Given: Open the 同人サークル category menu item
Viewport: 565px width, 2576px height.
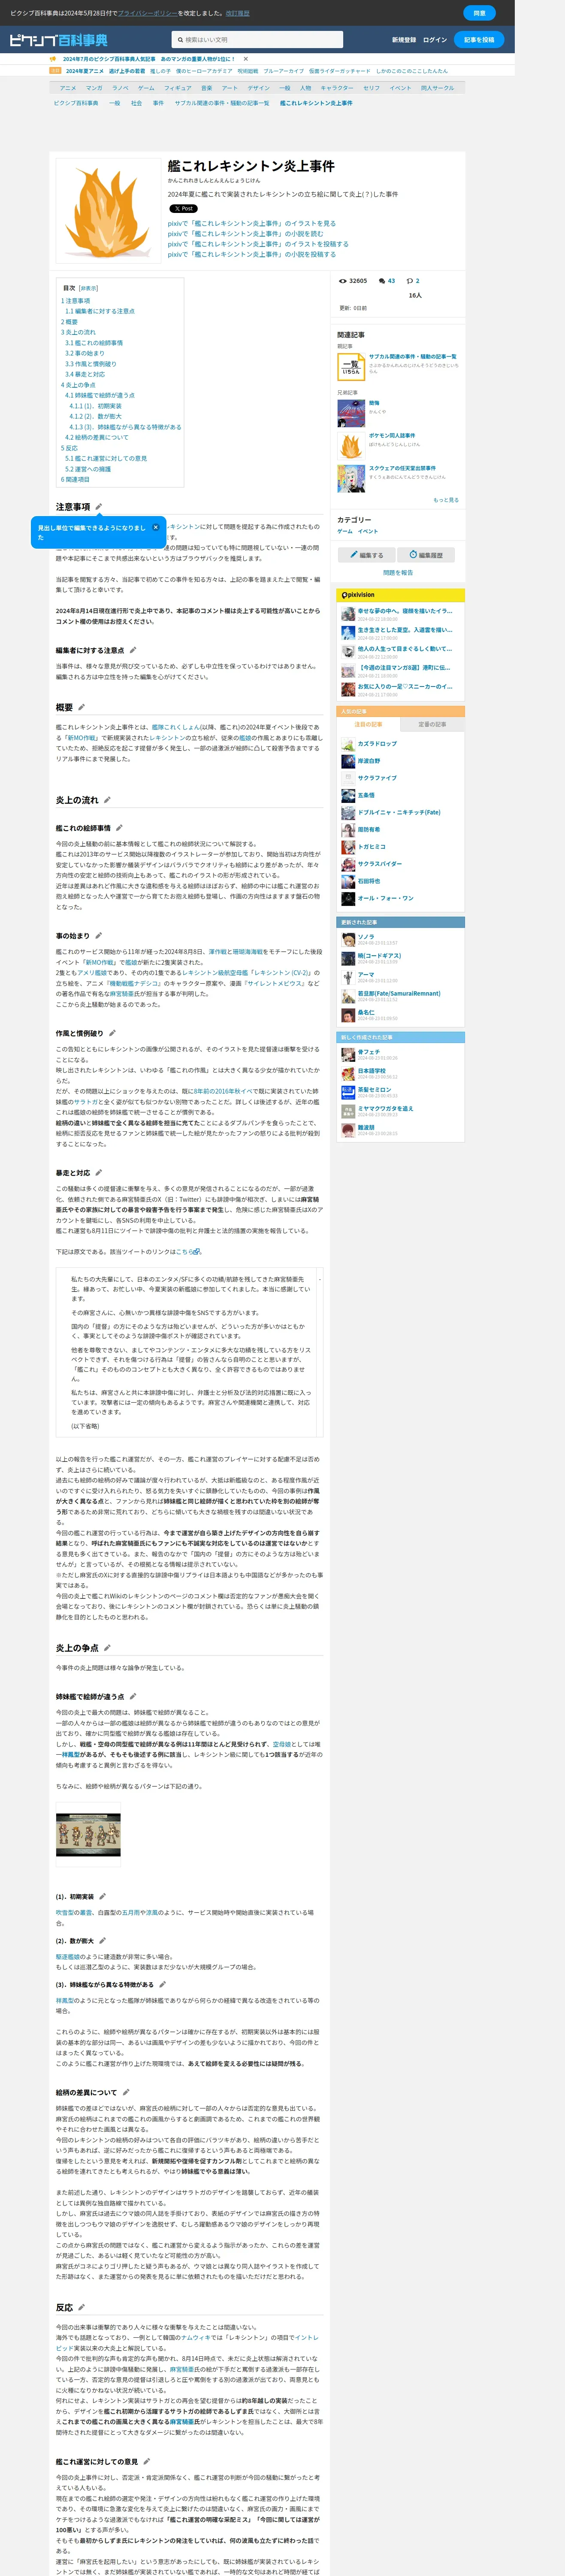Looking at the screenshot, I should (x=437, y=88).
